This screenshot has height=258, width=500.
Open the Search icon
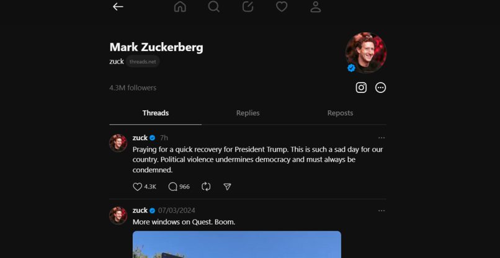tap(214, 7)
